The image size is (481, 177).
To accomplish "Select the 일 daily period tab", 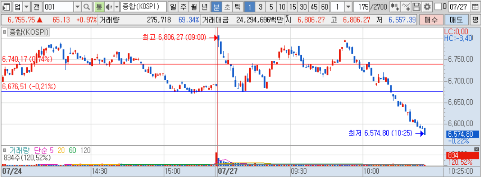I will tap(173, 6).
